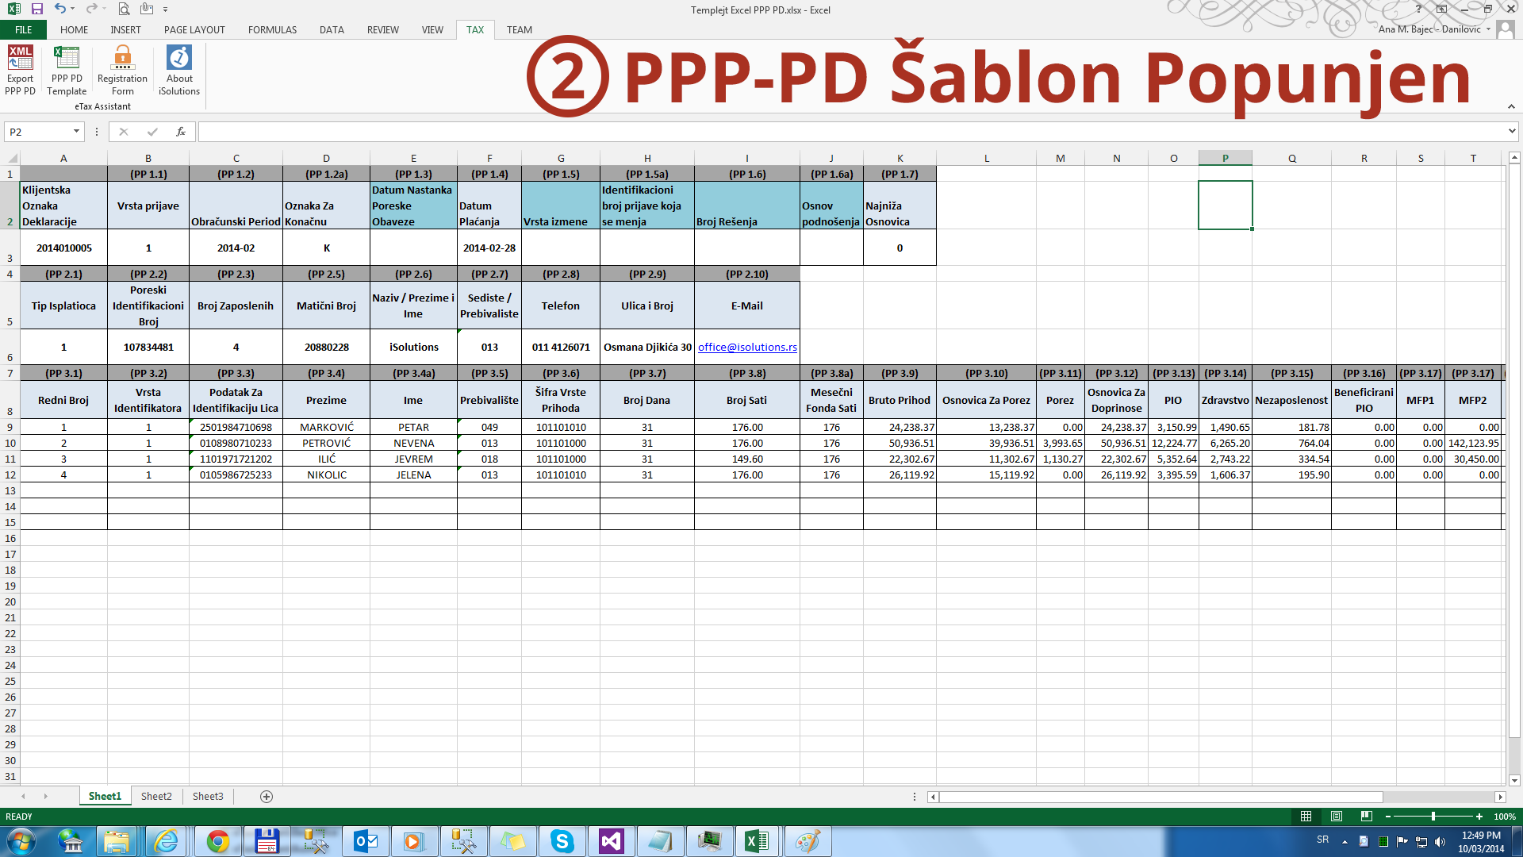Select cell containing MARKOVIĆ surname
This screenshot has width=1523, height=857.
point(326,427)
